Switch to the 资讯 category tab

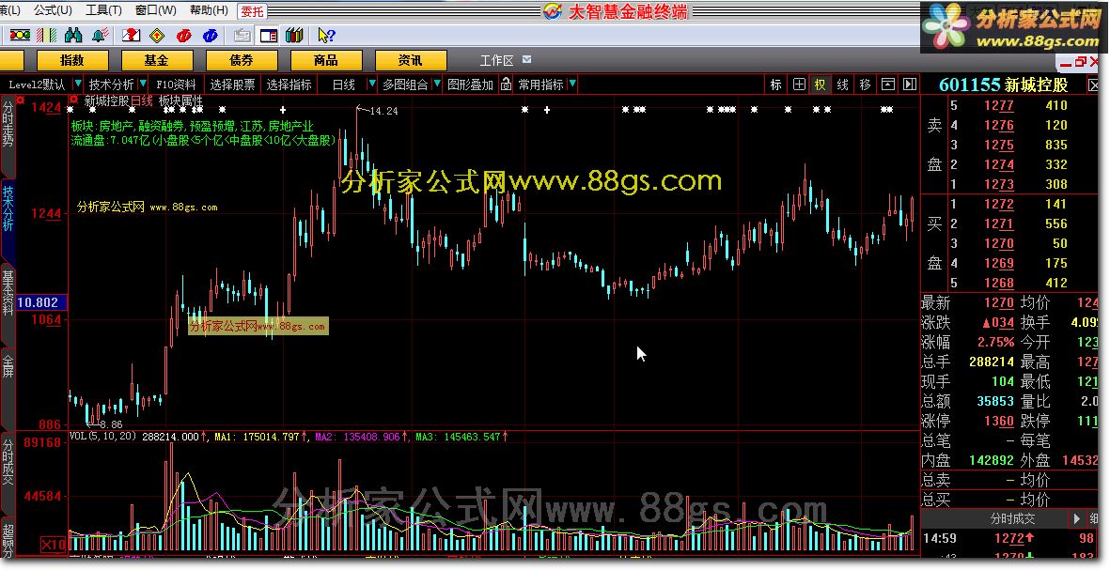[x=411, y=61]
